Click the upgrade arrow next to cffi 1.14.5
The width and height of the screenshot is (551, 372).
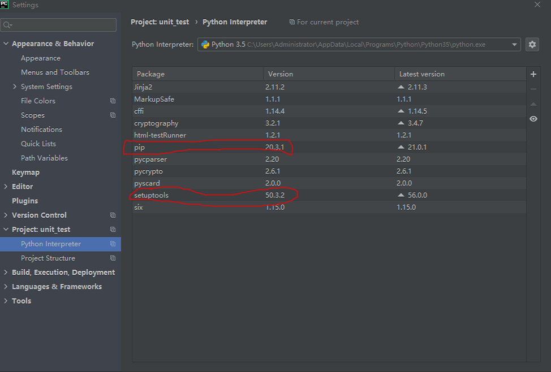(401, 111)
